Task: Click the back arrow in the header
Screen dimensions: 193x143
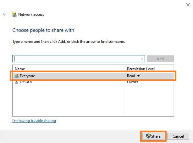Action: 5,14
